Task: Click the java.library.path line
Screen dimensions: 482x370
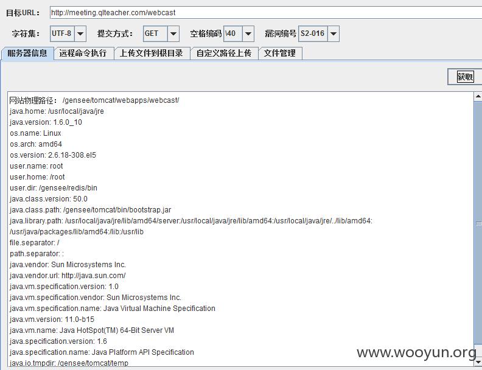Action: coord(190,221)
